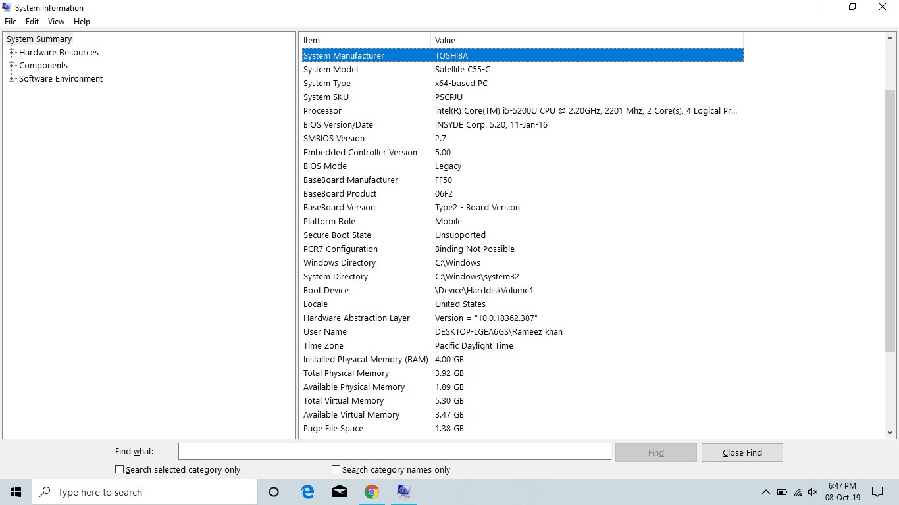Select the Secure Boot State row
The width and height of the screenshot is (899, 505).
pos(522,235)
